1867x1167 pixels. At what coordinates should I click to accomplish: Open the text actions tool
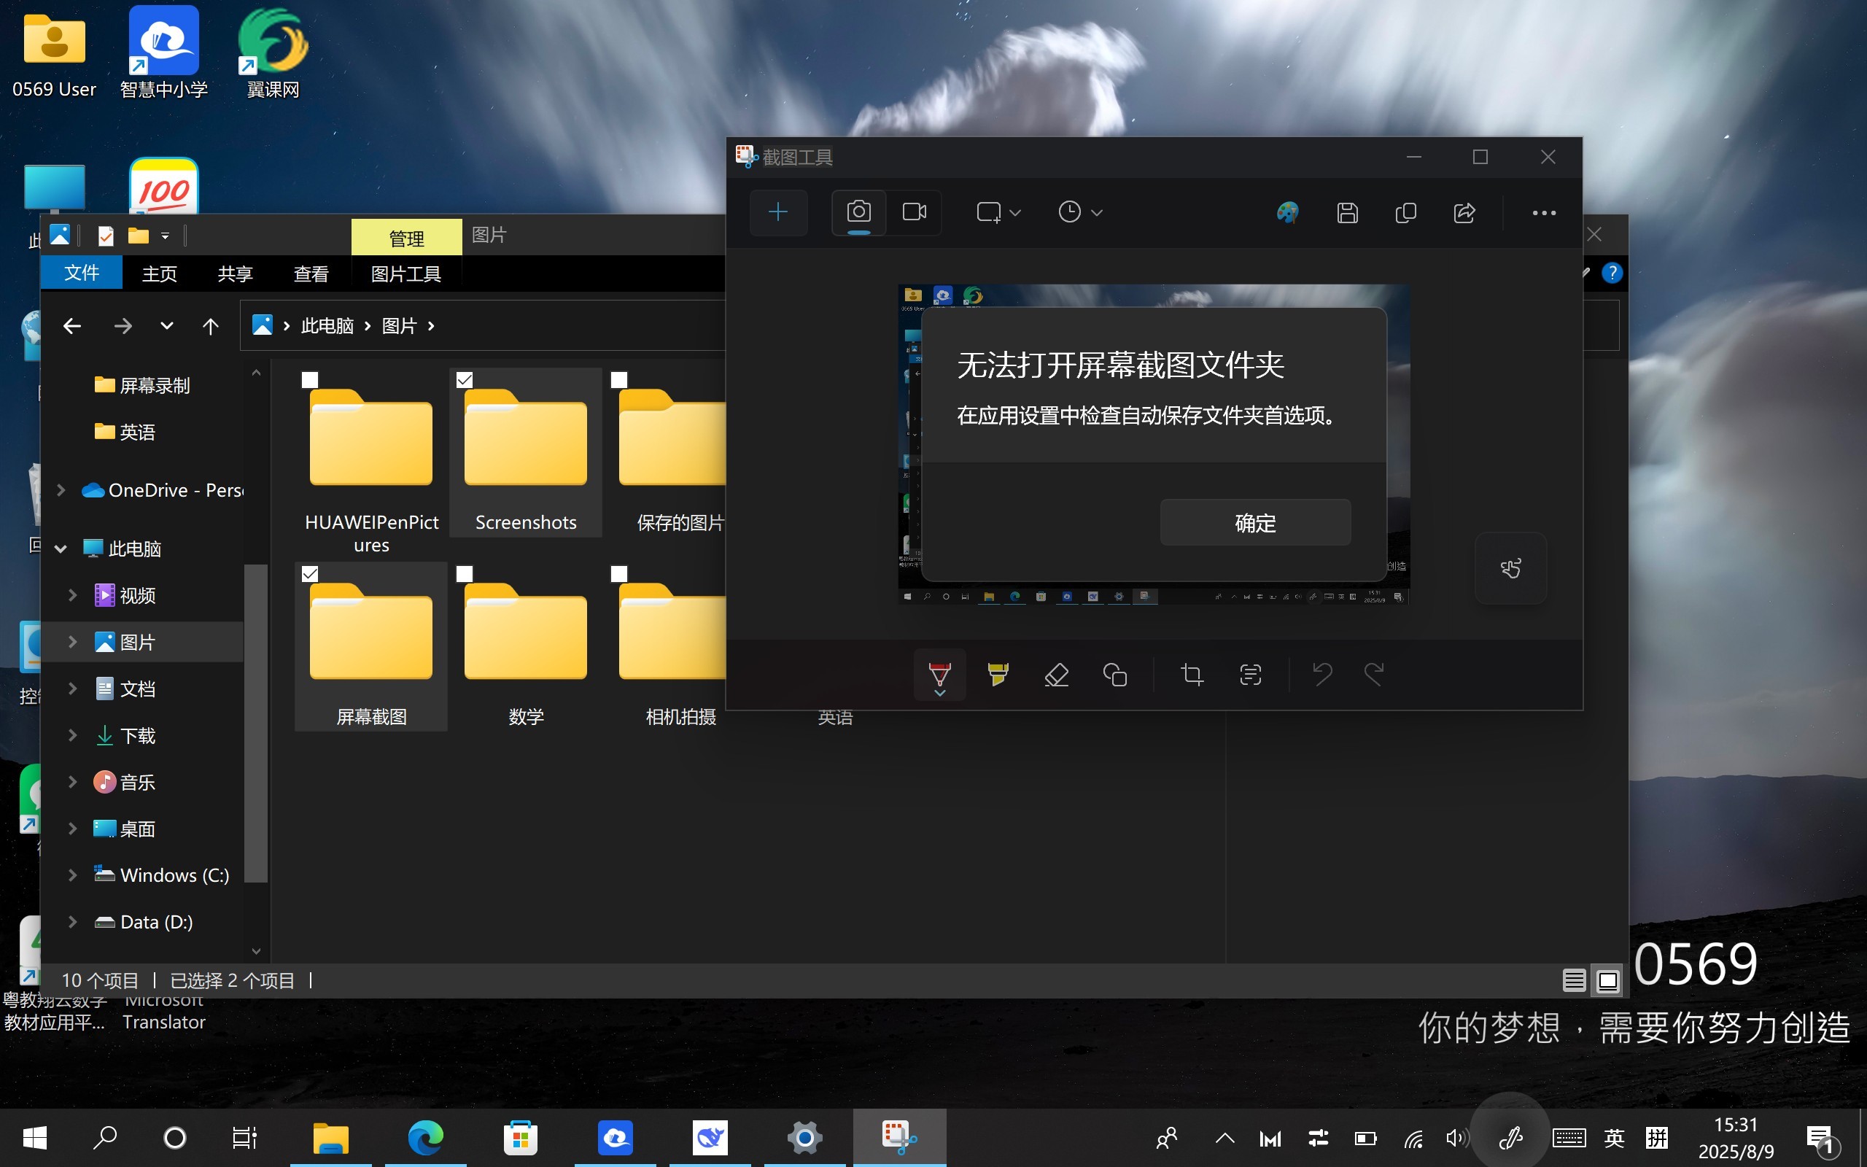pyautogui.click(x=1250, y=675)
